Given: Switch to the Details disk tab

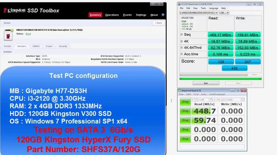Looking at the screenshot, I should tap(8, 46).
